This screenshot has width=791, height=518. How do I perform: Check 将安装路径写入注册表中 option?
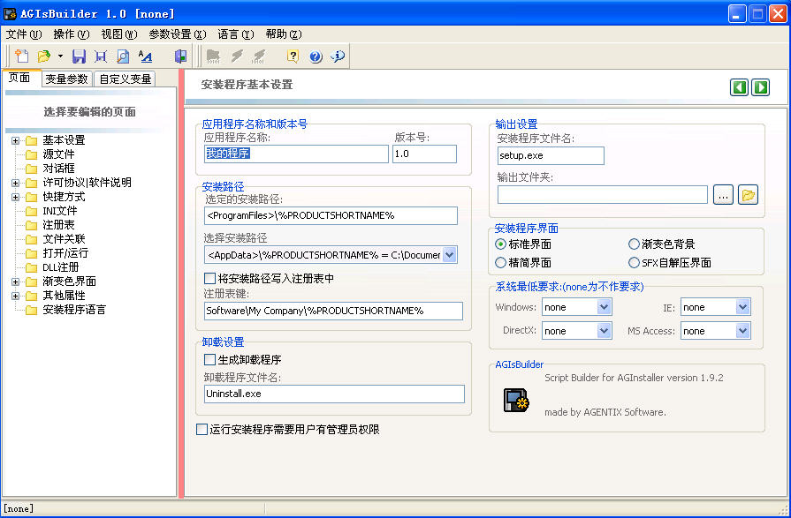click(209, 279)
